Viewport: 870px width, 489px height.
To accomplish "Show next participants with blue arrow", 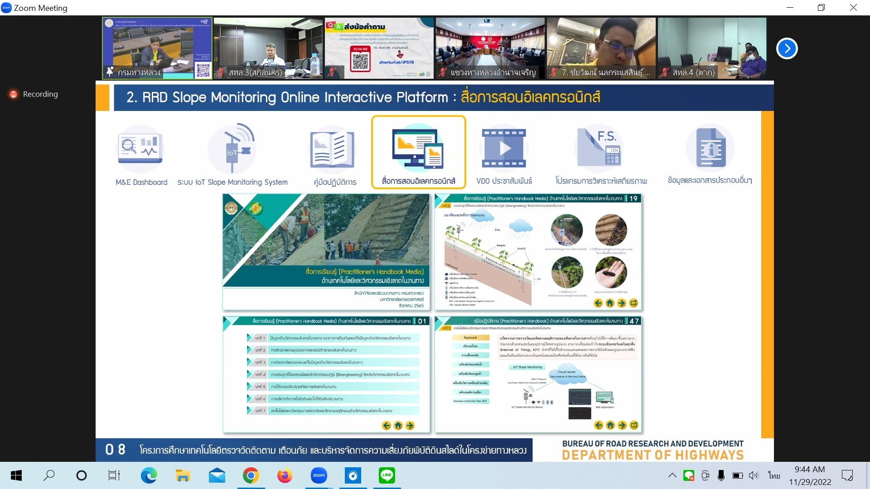I will (787, 48).
